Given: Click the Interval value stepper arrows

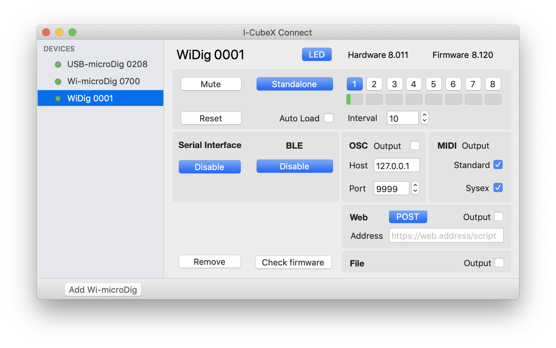Looking at the screenshot, I should tap(425, 118).
